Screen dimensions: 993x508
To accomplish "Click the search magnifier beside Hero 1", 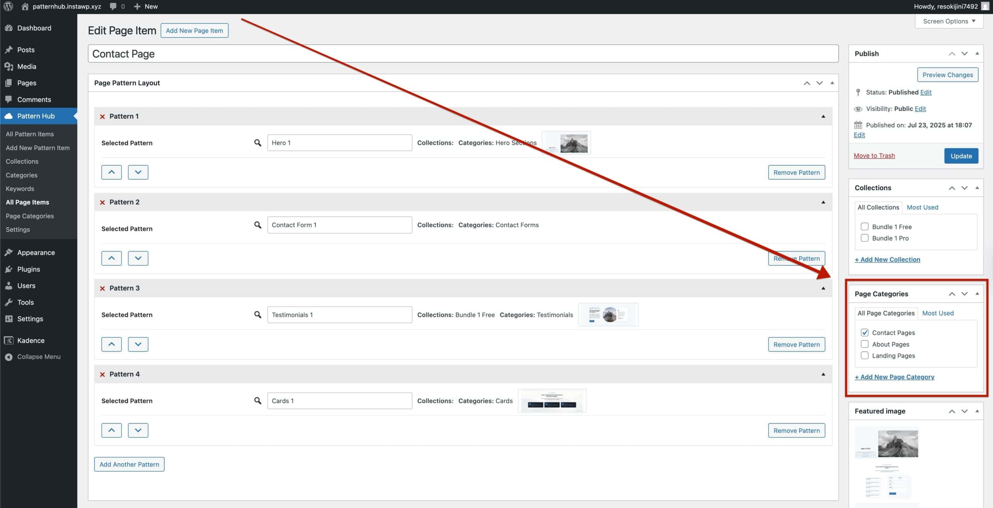I will click(258, 142).
